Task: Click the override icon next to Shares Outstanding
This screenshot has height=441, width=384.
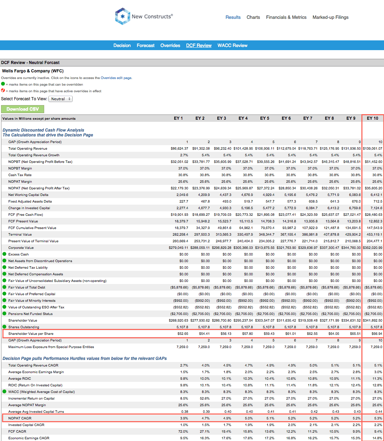Action: (3, 327)
